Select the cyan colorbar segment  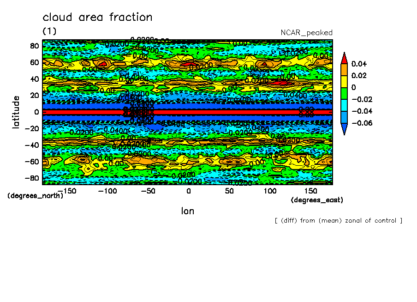click(x=345, y=105)
